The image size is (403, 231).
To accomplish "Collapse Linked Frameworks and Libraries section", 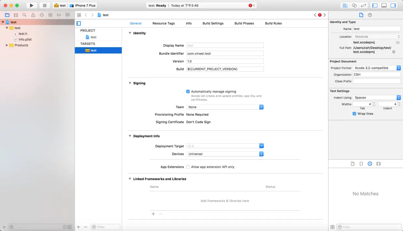I will (x=130, y=179).
